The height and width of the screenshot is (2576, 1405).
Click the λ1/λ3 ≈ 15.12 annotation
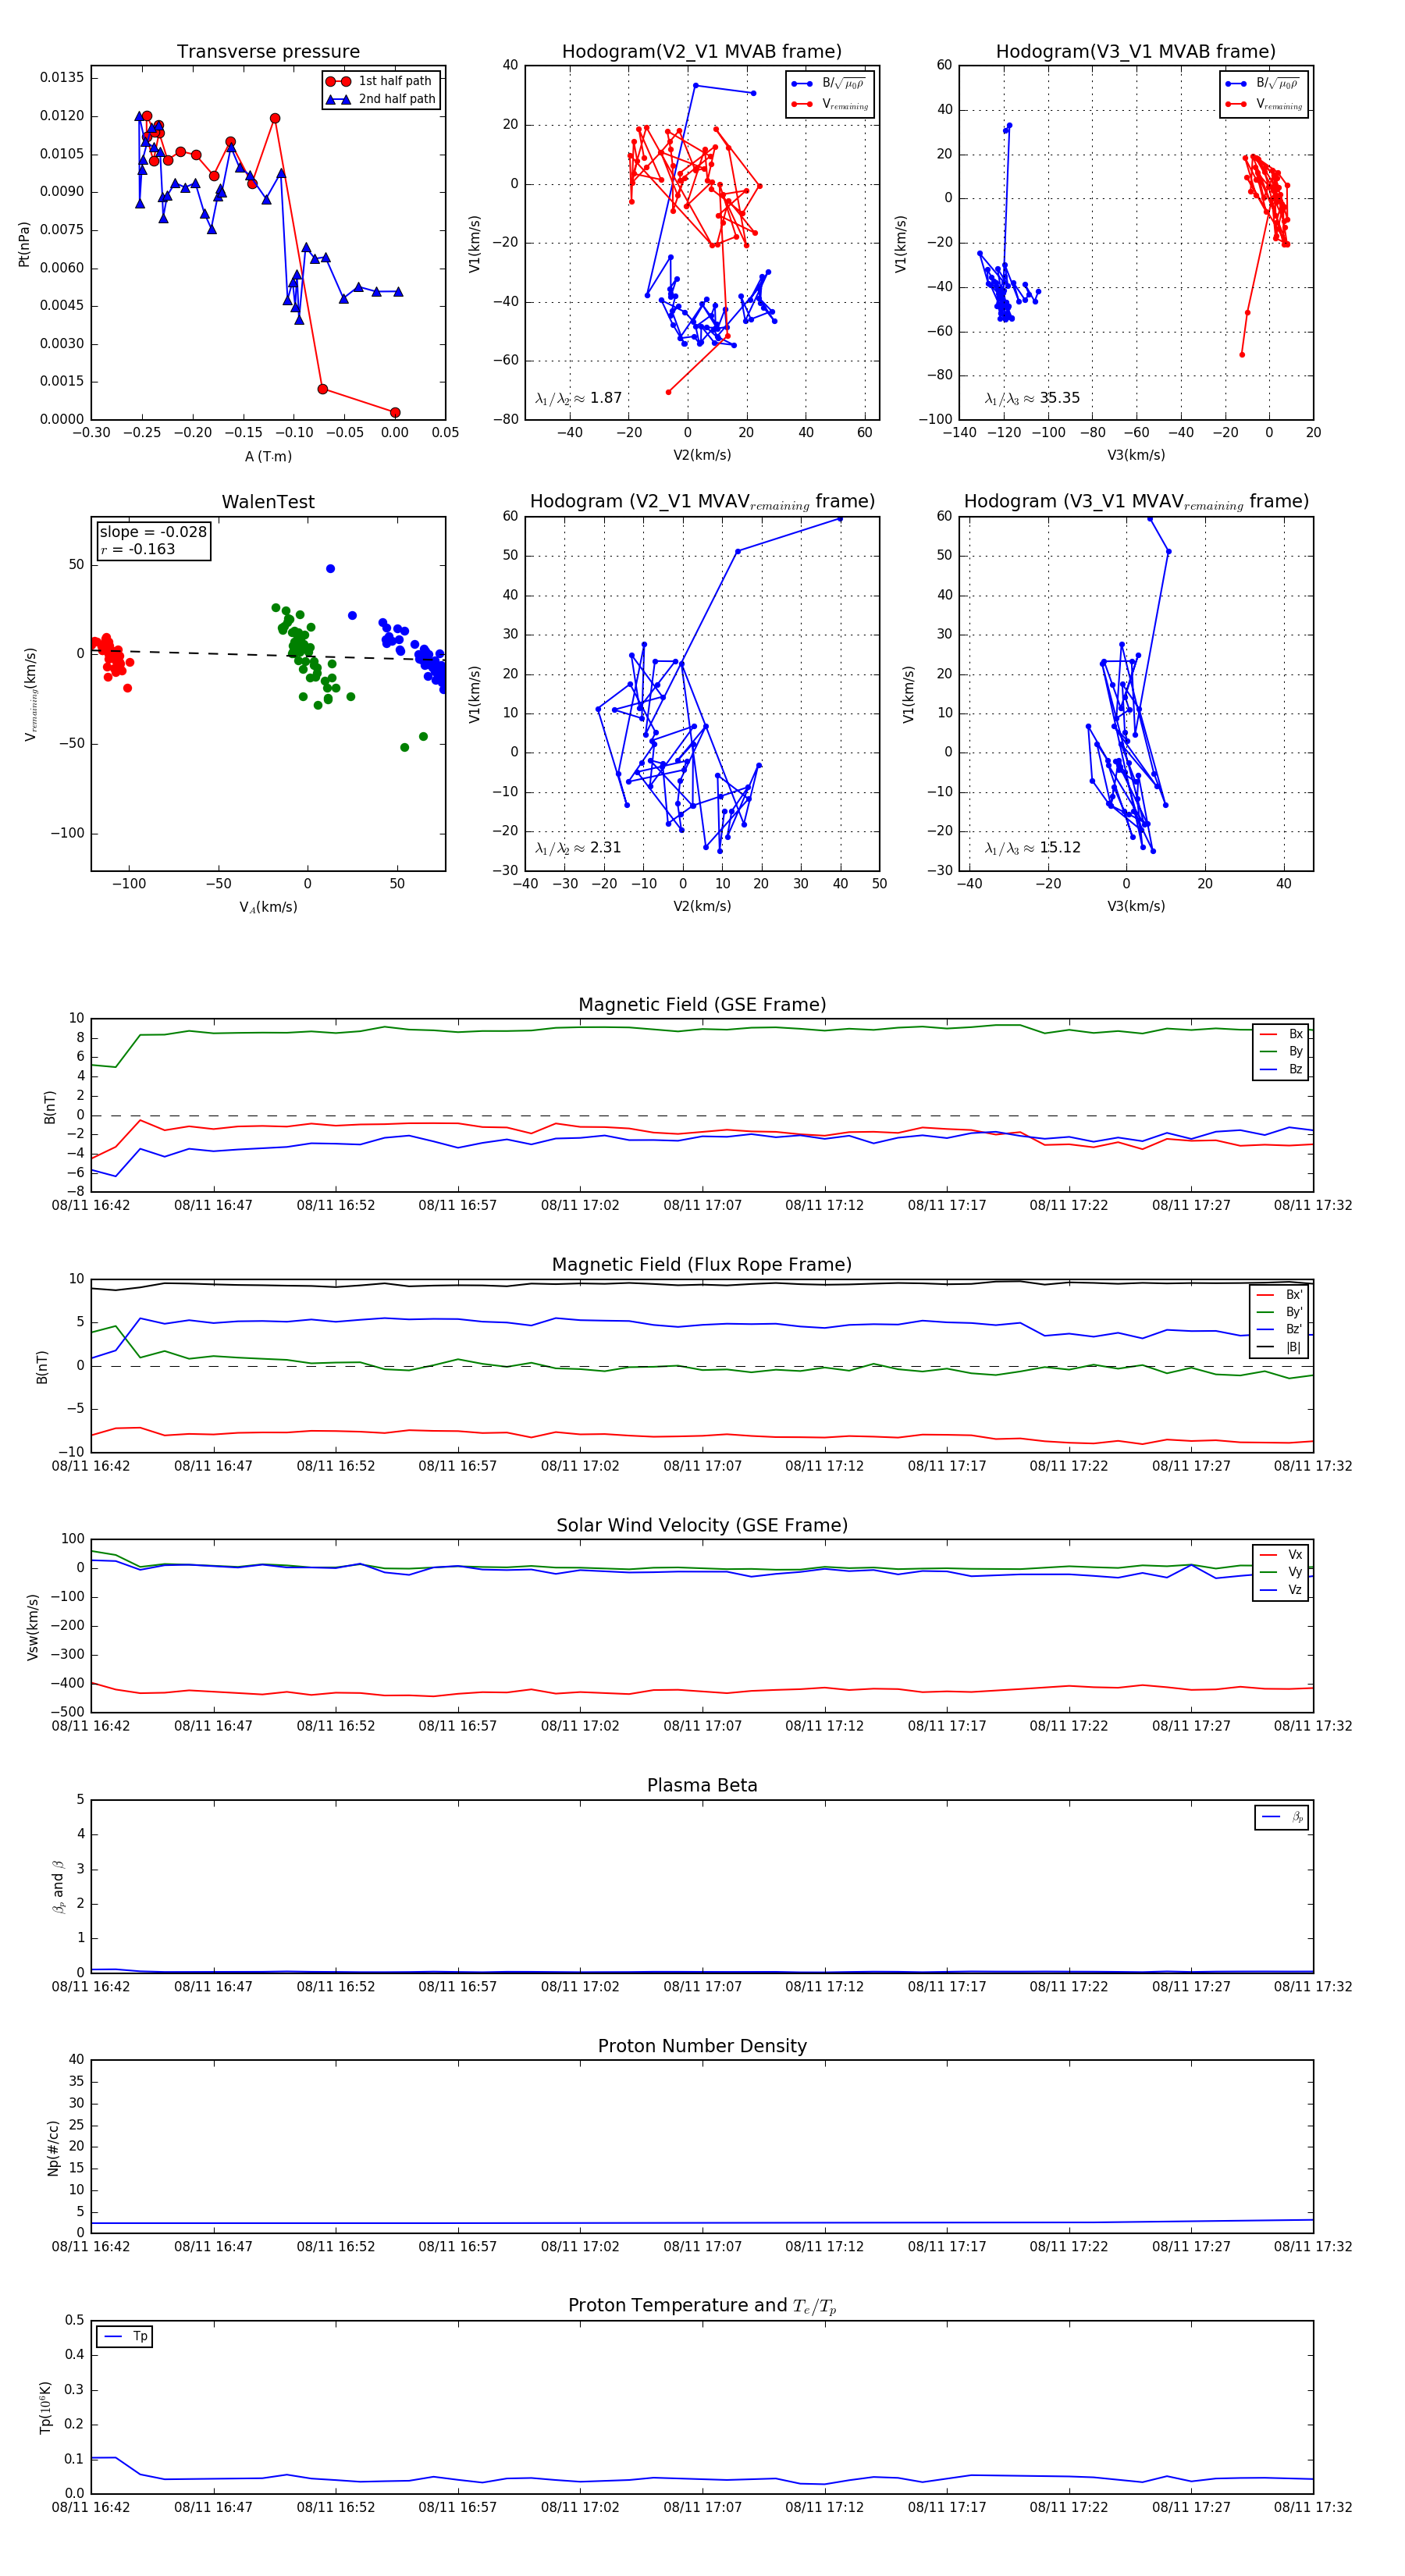pos(1033,848)
